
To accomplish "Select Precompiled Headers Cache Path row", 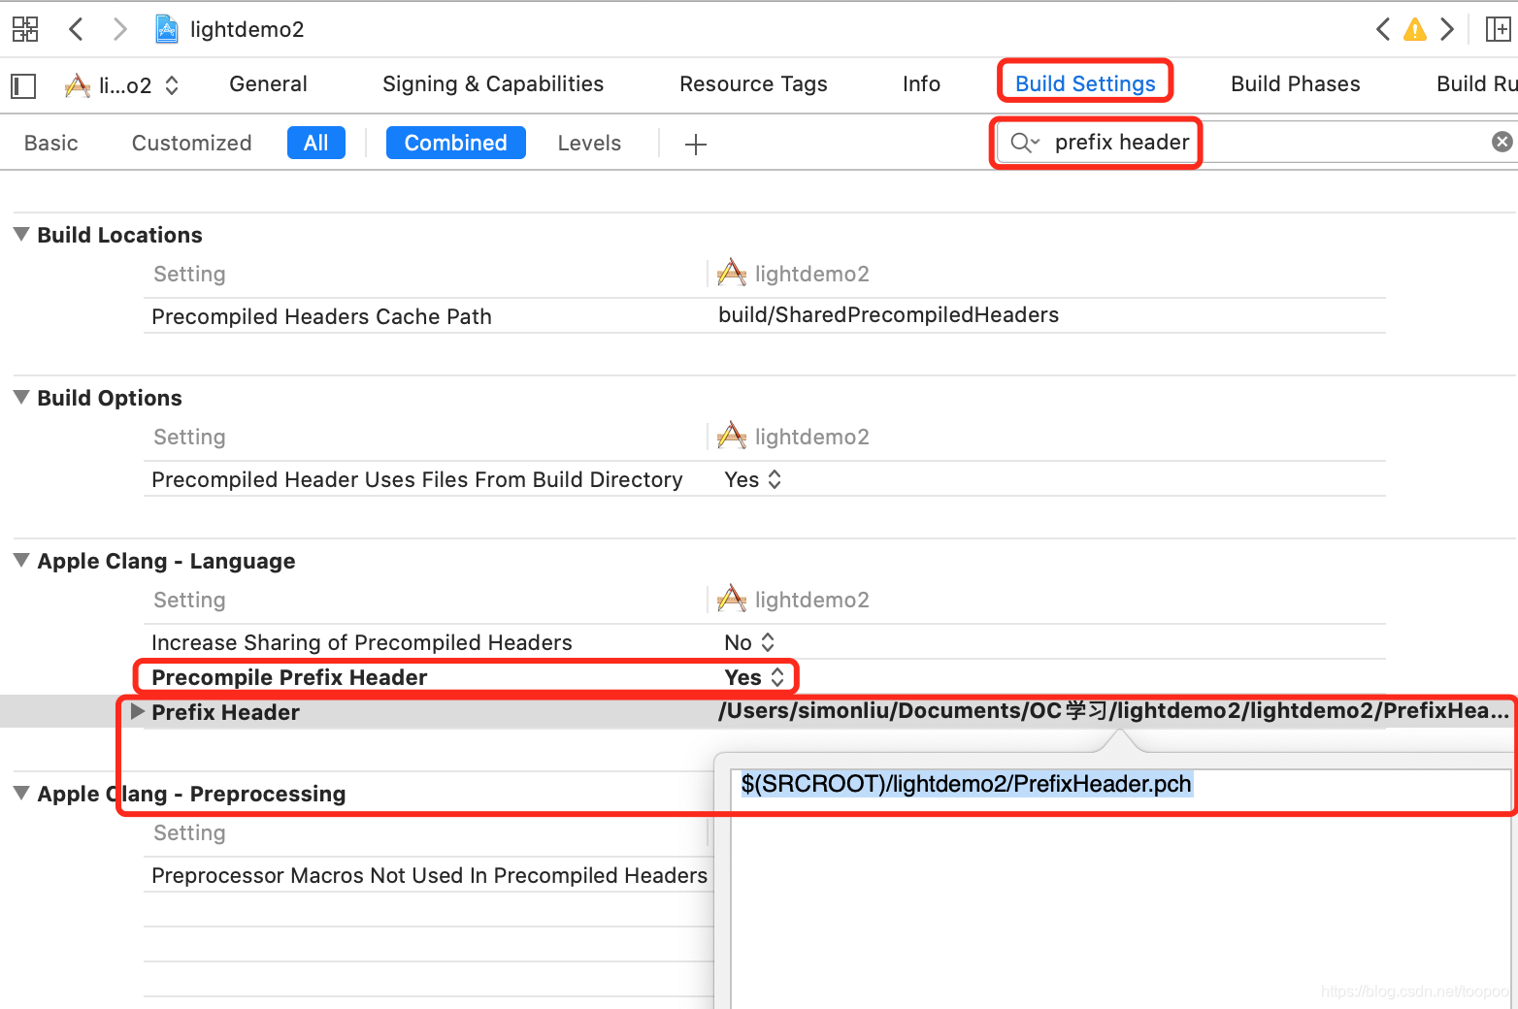I will point(765,316).
